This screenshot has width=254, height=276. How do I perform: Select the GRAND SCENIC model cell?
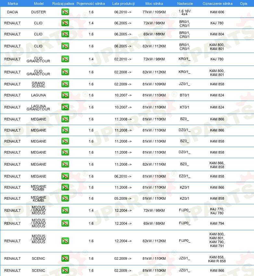[x=38, y=84]
